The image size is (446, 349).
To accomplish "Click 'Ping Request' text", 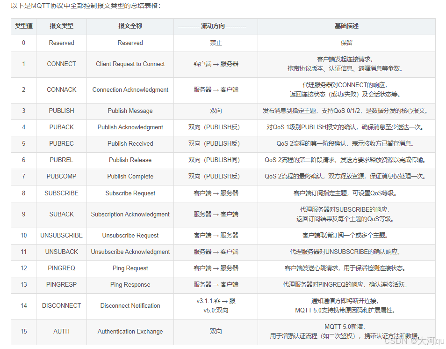I will pos(130,268).
